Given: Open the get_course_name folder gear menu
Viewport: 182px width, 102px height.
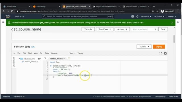Looking at the screenshot, I should (x=39, y=59).
